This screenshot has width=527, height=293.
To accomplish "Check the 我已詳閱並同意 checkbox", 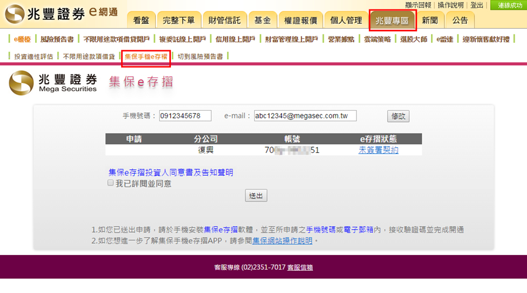I will tap(110, 183).
